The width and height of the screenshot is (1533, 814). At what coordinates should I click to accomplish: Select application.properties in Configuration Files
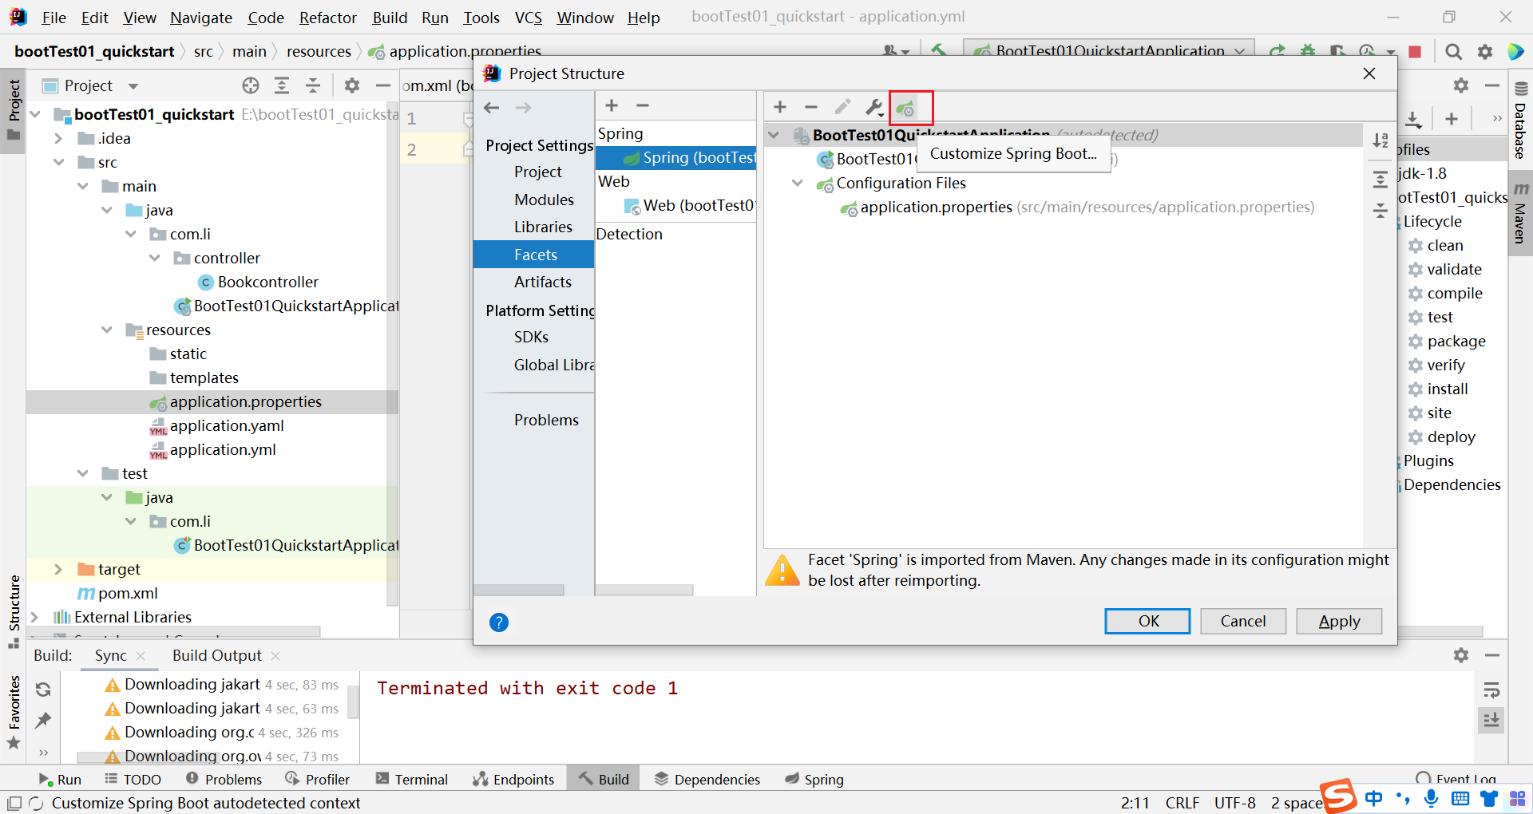(x=936, y=207)
